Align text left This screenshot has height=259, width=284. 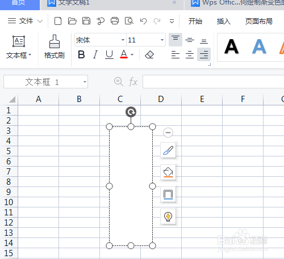(x=176, y=54)
